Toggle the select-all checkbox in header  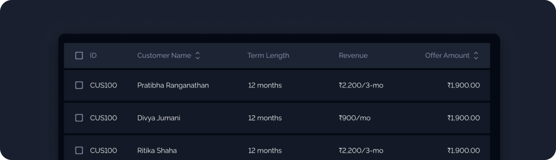point(79,56)
